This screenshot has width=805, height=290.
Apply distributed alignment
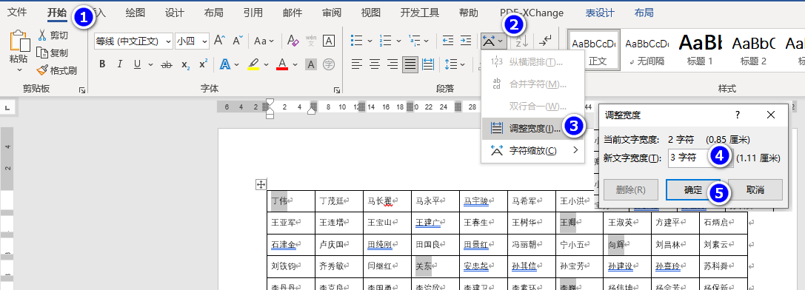click(x=427, y=64)
